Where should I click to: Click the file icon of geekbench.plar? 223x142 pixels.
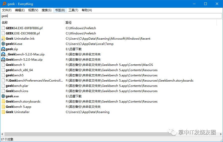click(x=3, y=86)
